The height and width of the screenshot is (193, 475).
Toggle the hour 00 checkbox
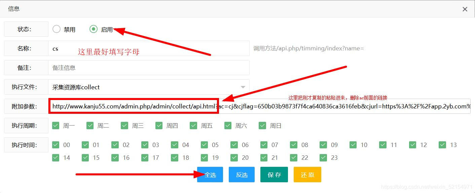click(x=56, y=145)
